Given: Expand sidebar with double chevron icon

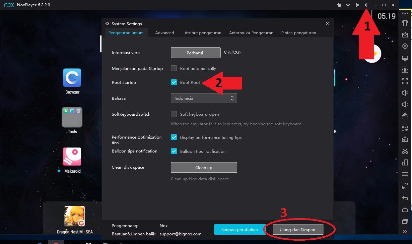Looking at the screenshot, I should click(x=405, y=231).
